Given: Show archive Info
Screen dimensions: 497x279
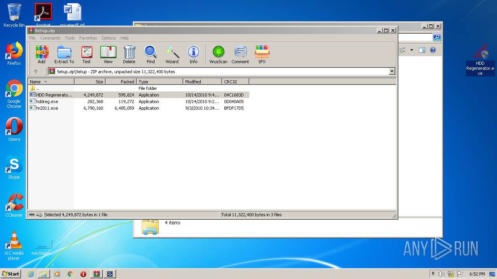Looking at the screenshot, I should [x=193, y=54].
